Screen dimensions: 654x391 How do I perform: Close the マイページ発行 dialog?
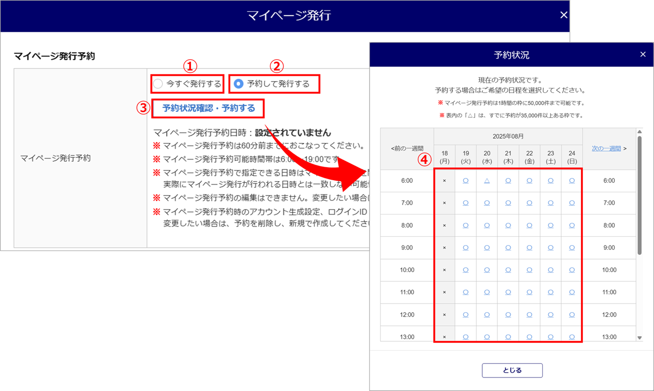563,15
